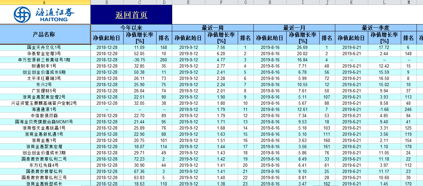Click 净值增长率 header under 最近一季度

(384, 38)
